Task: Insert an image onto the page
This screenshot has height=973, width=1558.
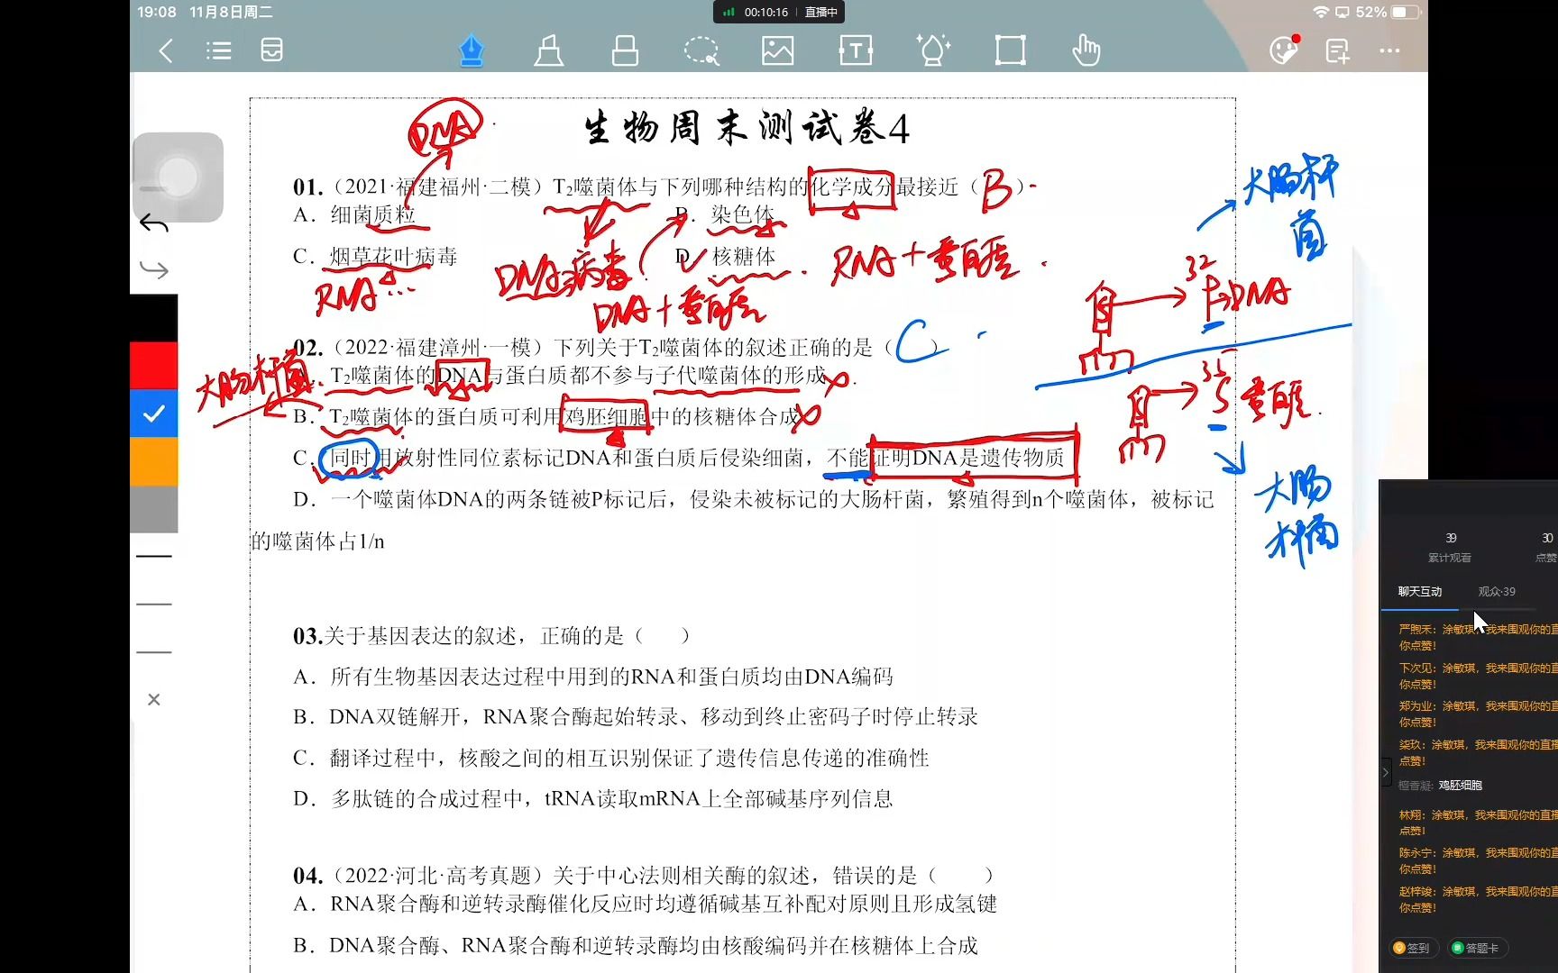Action: (778, 50)
